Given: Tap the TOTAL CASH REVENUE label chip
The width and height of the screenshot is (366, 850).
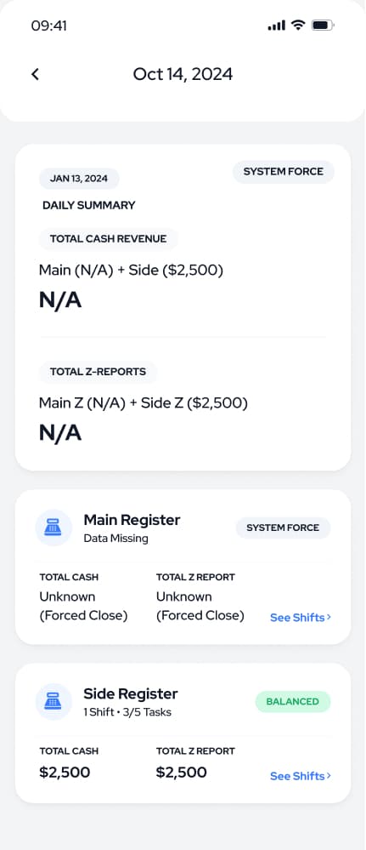Looking at the screenshot, I should pos(109,238).
